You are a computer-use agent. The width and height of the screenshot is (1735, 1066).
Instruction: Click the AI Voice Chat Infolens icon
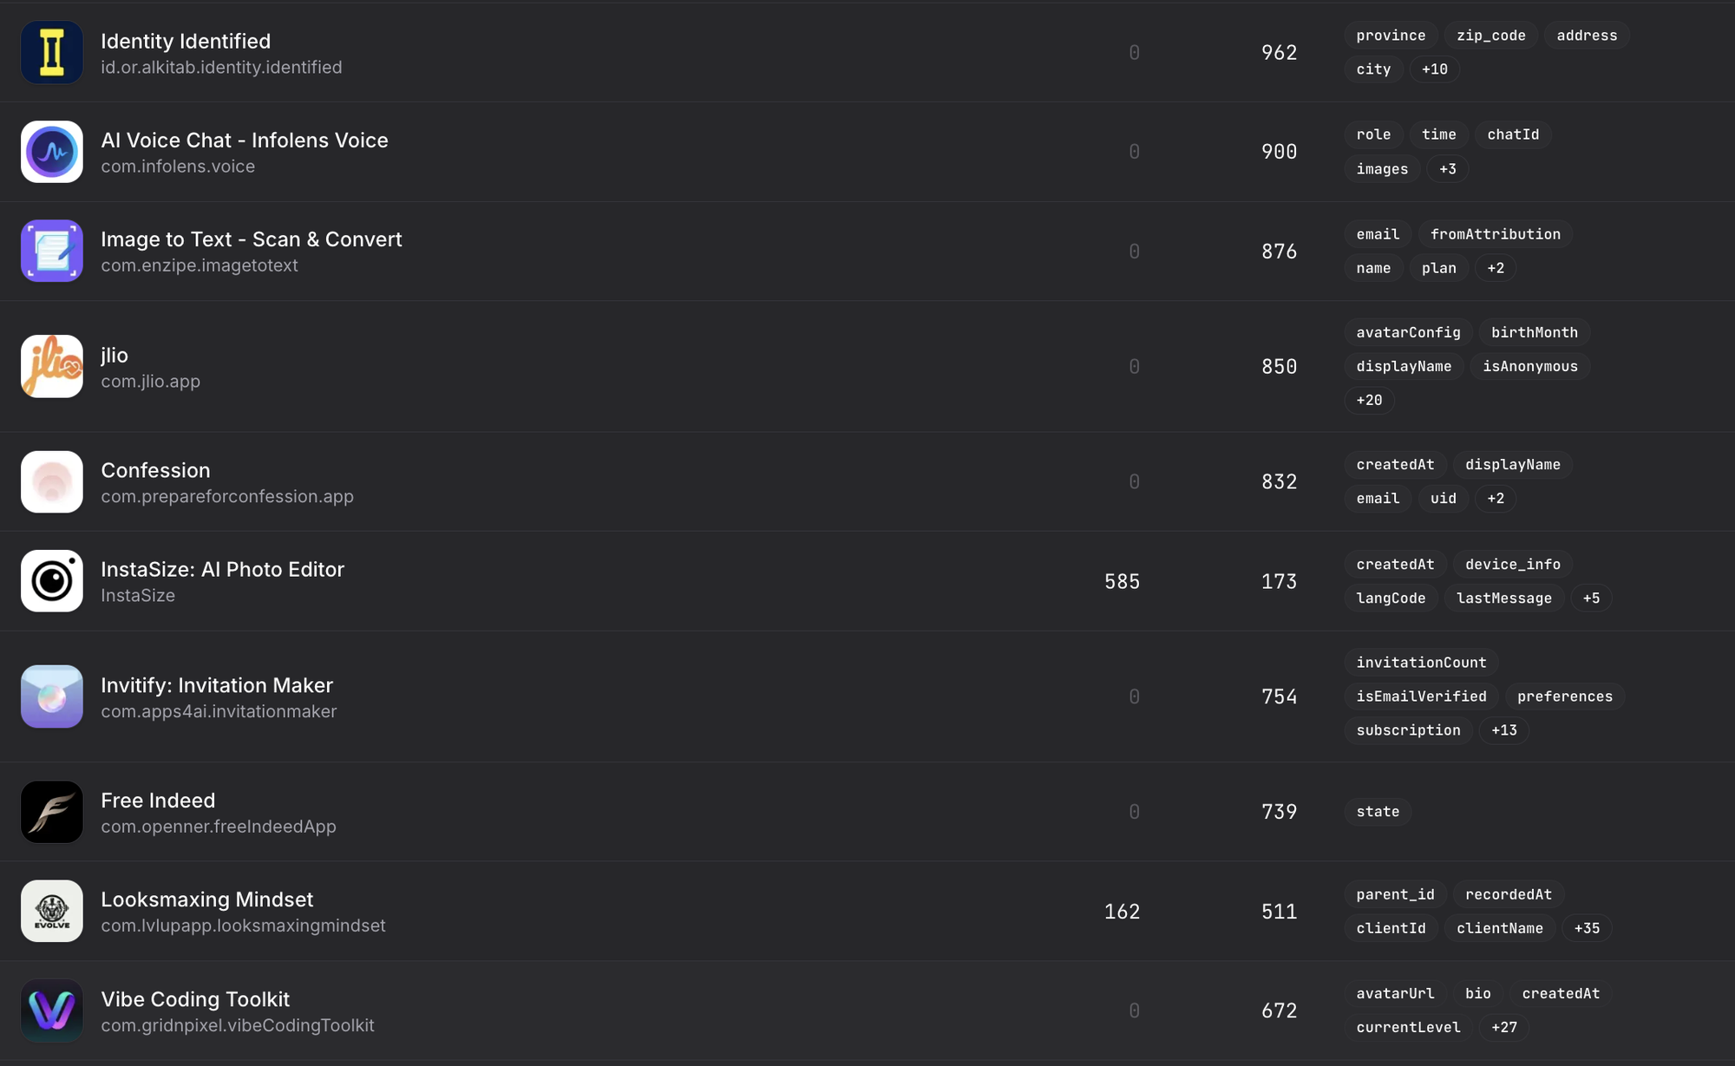click(x=52, y=152)
